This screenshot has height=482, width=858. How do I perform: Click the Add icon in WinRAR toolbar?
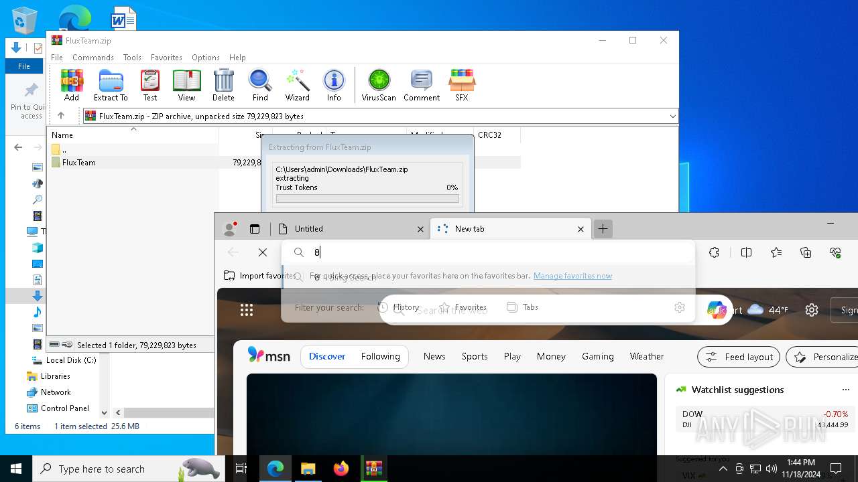[72, 85]
